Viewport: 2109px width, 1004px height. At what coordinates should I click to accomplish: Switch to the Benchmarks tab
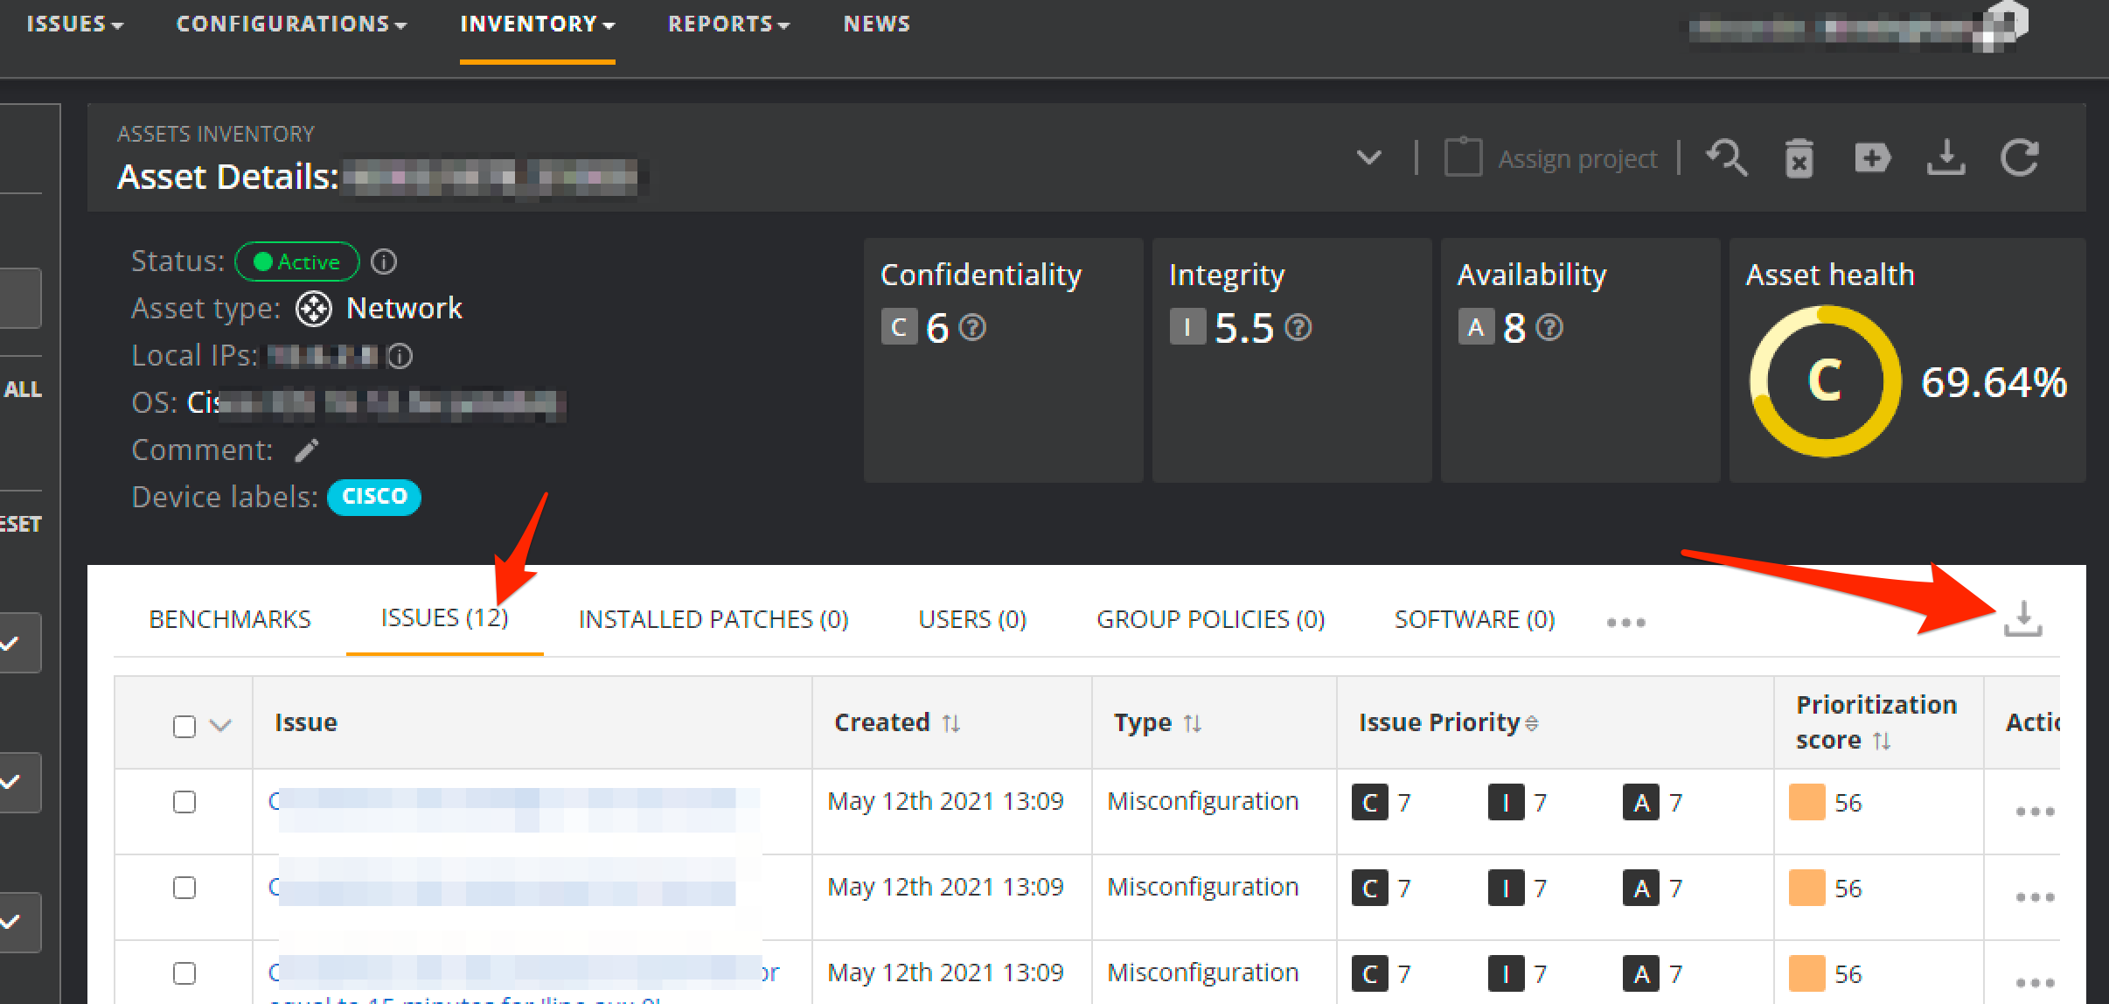230,619
